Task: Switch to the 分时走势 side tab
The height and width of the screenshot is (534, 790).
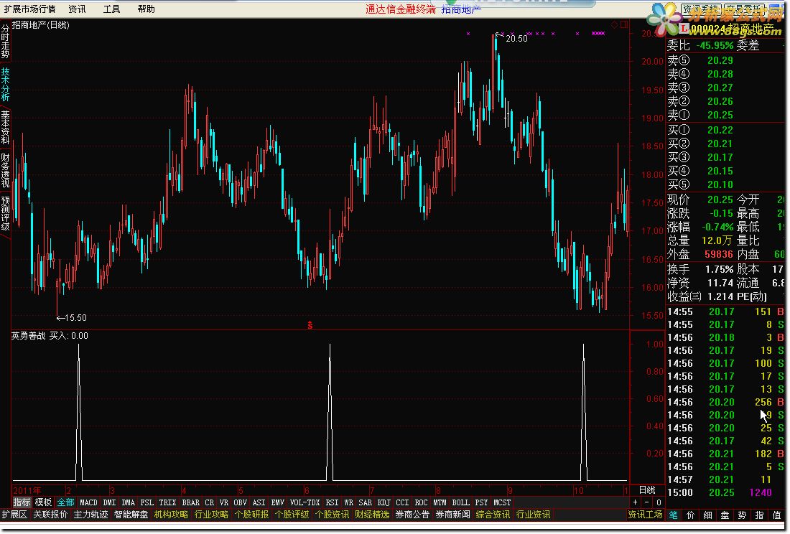Action: pos(5,42)
